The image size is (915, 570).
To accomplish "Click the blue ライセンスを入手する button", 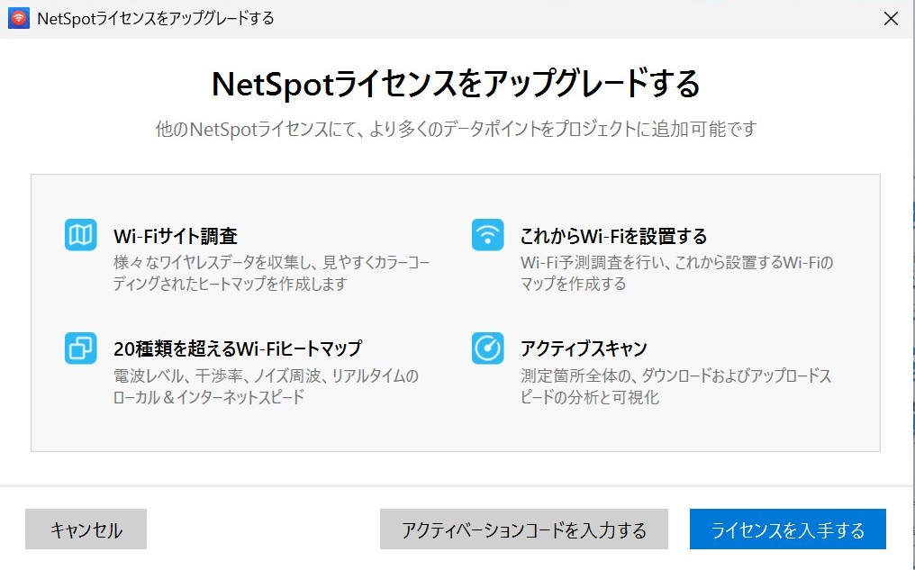I will point(787,529).
